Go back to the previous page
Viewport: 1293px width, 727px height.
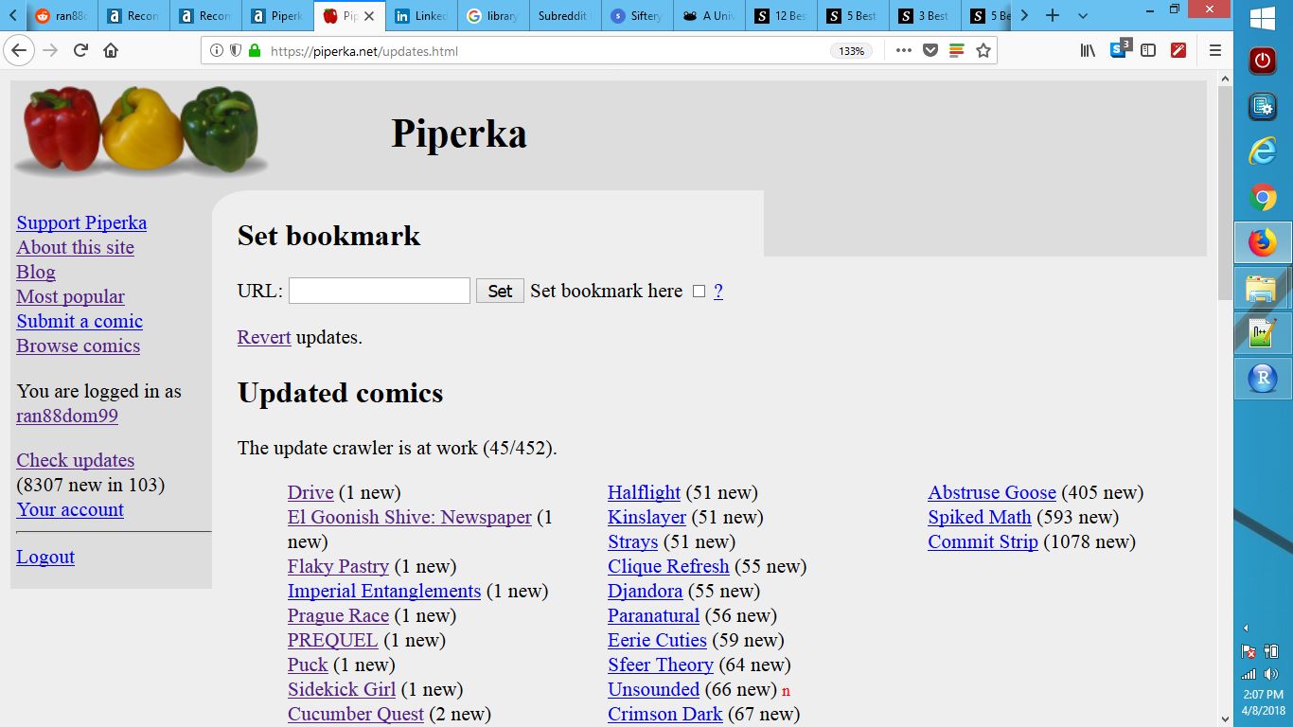[x=18, y=50]
